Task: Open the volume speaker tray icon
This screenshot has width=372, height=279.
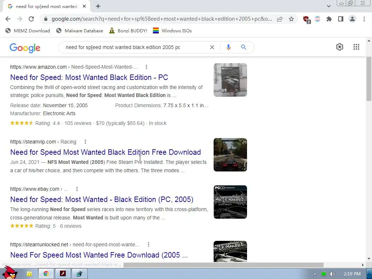Action: 332,274
